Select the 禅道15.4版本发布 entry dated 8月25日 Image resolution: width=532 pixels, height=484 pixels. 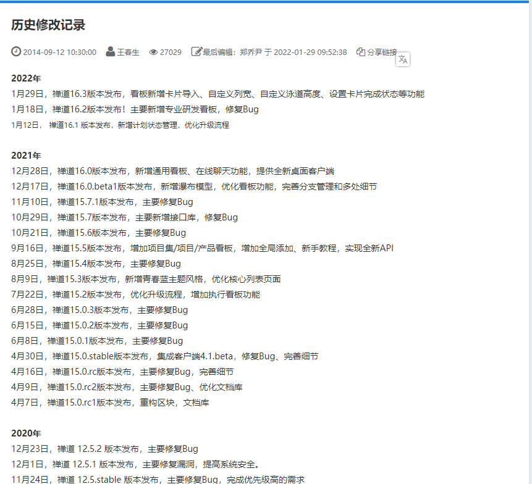click(x=96, y=264)
